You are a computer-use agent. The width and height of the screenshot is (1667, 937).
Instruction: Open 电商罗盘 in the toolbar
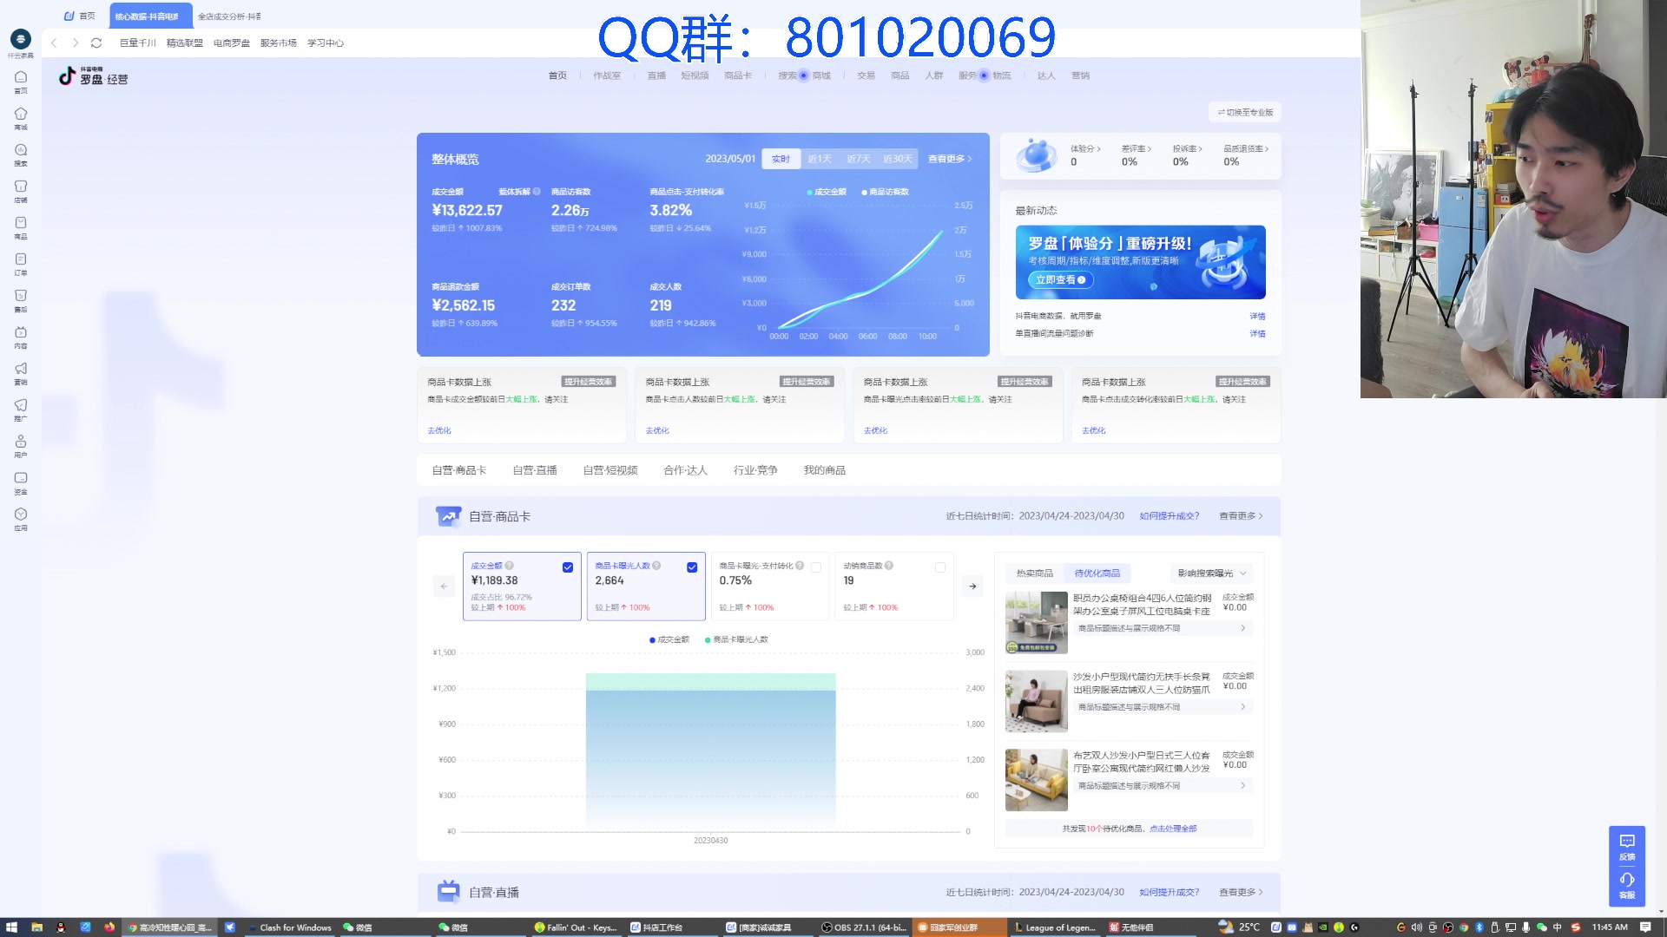[x=232, y=43]
